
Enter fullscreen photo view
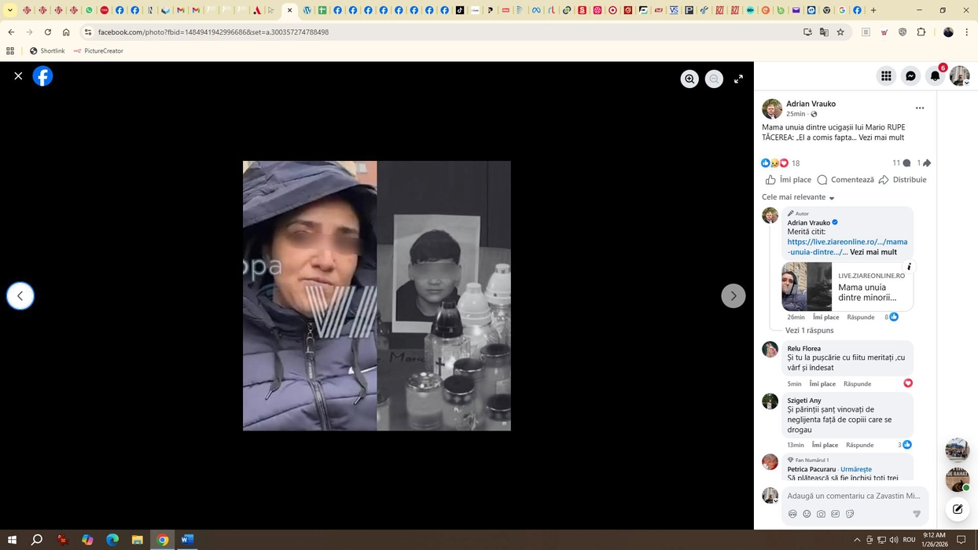point(738,79)
